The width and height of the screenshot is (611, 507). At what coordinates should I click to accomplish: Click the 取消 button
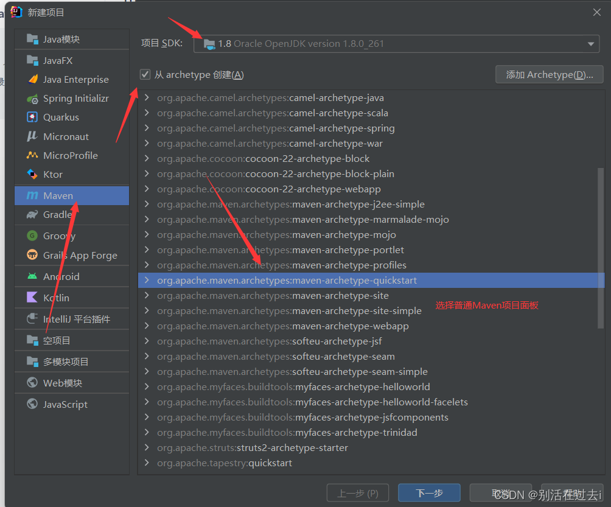501,494
